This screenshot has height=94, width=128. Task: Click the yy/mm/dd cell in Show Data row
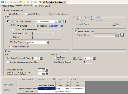[x=60, y=91]
